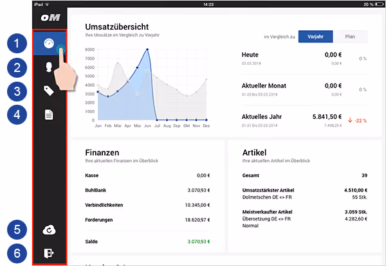Click Meistverkaufter Artikel label
Viewport: 386px width, 266px height.
267,212
